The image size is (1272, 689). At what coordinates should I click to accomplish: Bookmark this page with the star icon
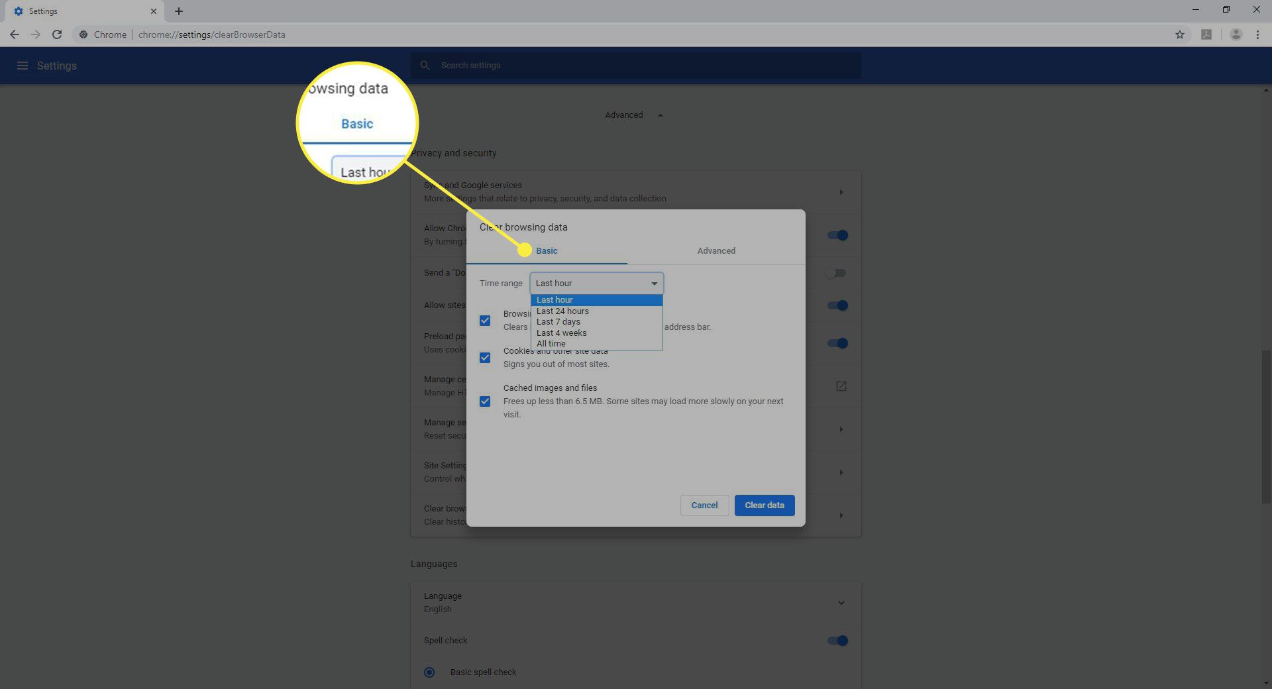tap(1180, 34)
